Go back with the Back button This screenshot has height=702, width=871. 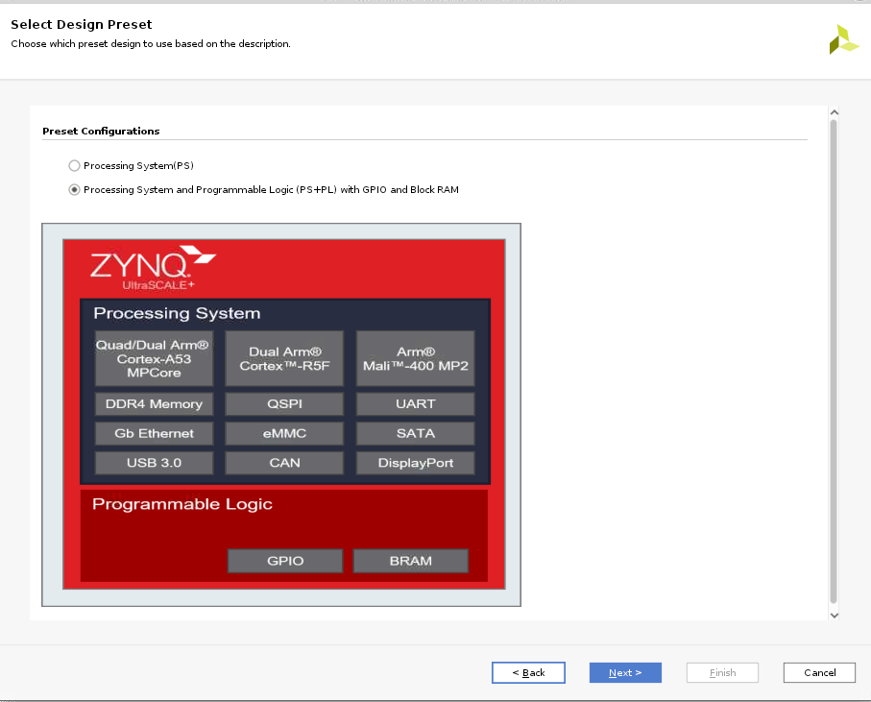pos(528,672)
